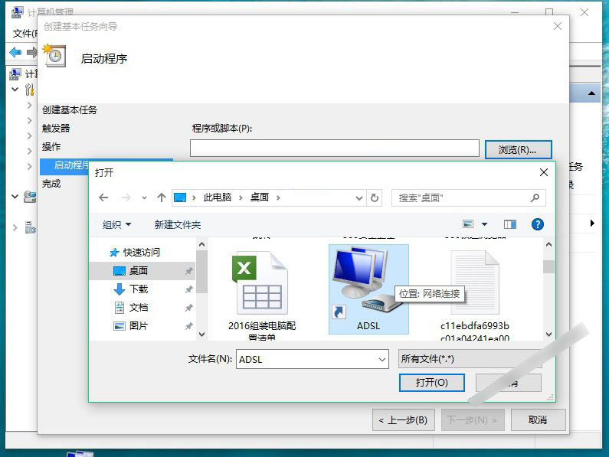Select 完成 step in wizard sidebar
This screenshot has width=609, height=457.
51,183
